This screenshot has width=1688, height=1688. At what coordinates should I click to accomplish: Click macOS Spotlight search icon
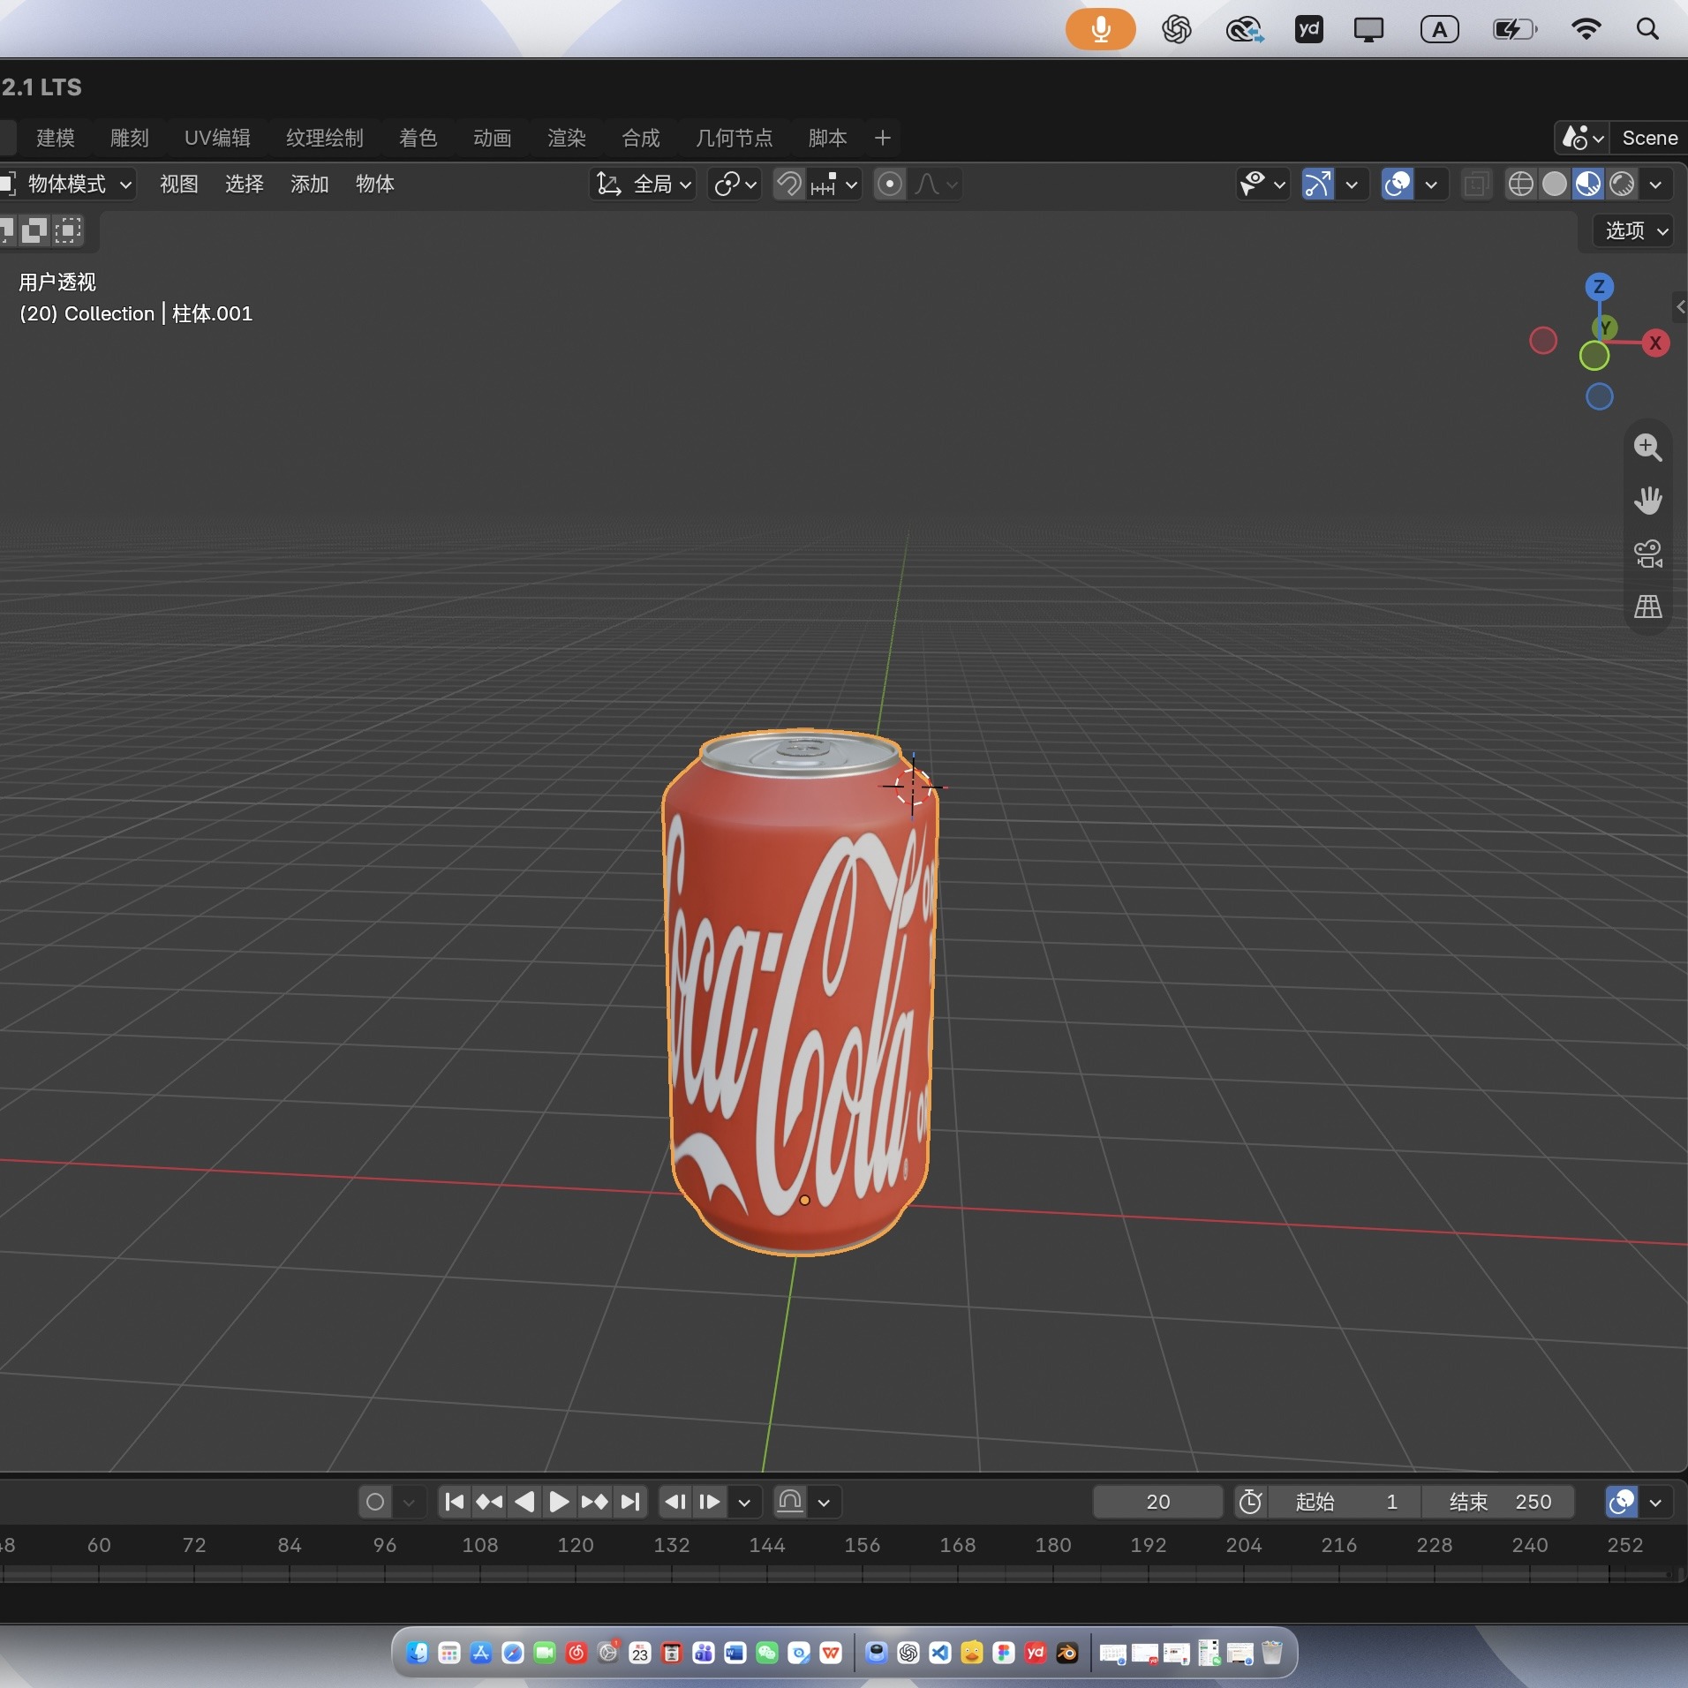pos(1647,29)
